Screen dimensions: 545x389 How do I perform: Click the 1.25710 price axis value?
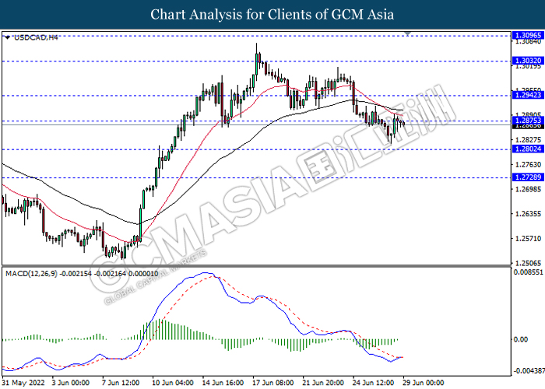coord(529,238)
